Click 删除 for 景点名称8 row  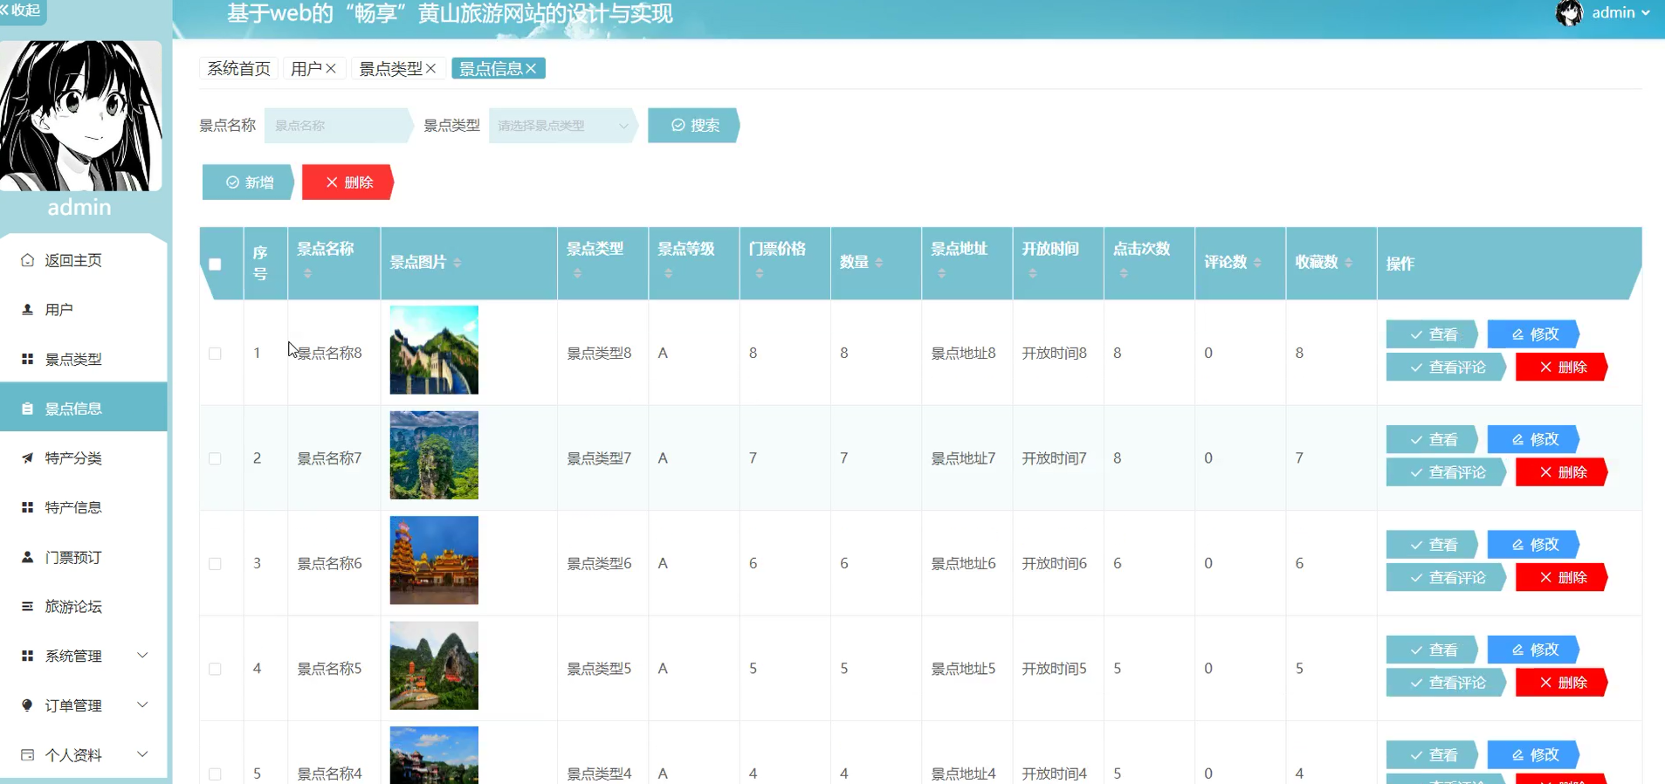(x=1562, y=368)
